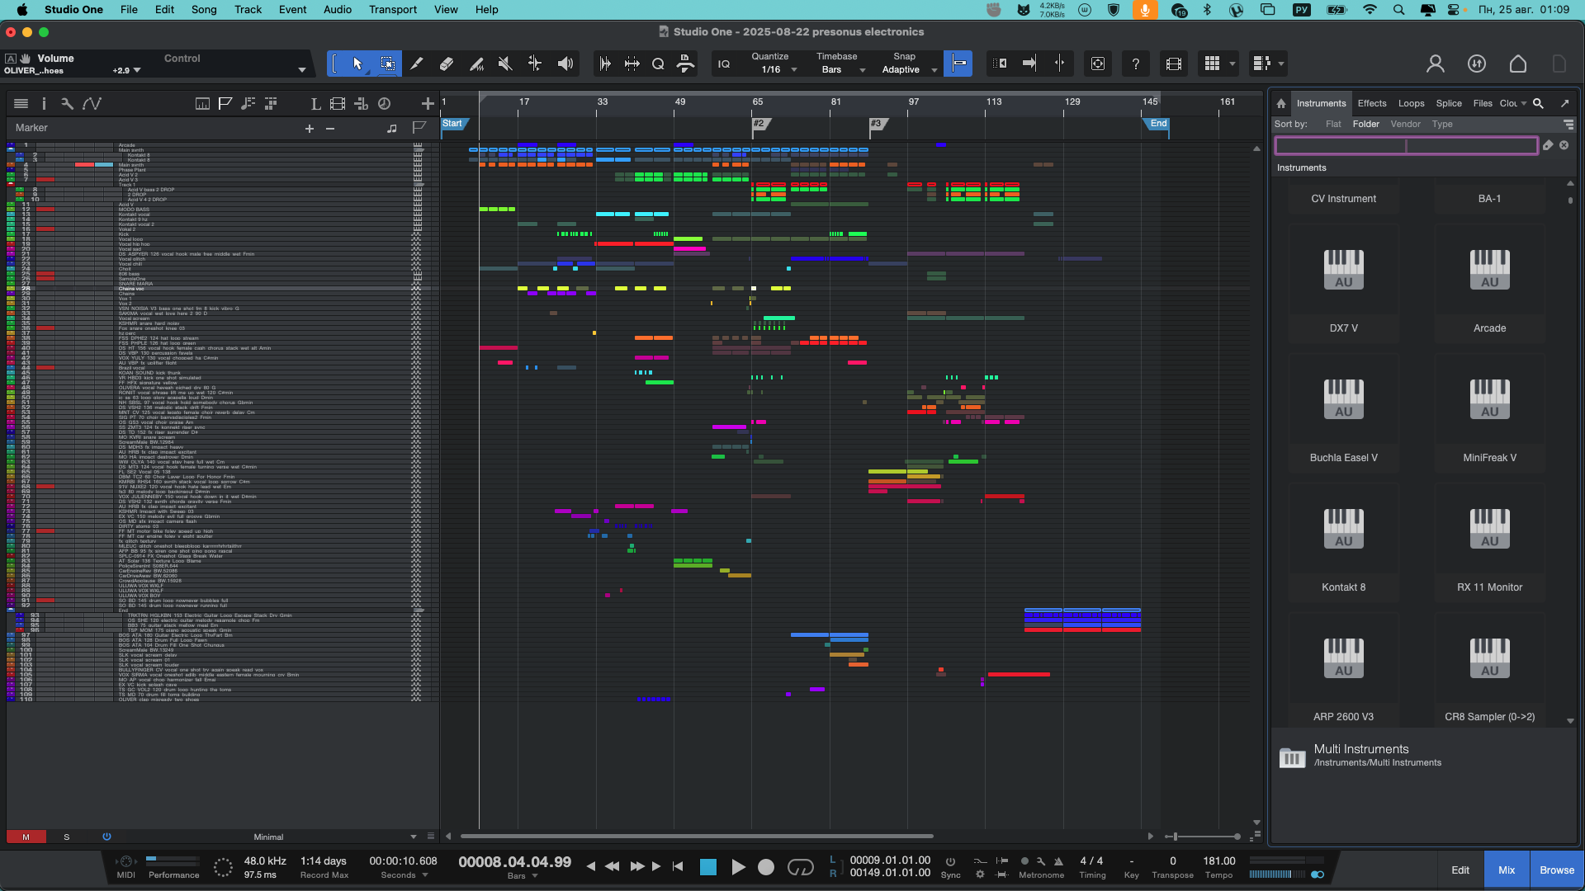Image resolution: width=1585 pixels, height=891 pixels.
Task: Toggle the Loop button in transport
Action: (800, 867)
